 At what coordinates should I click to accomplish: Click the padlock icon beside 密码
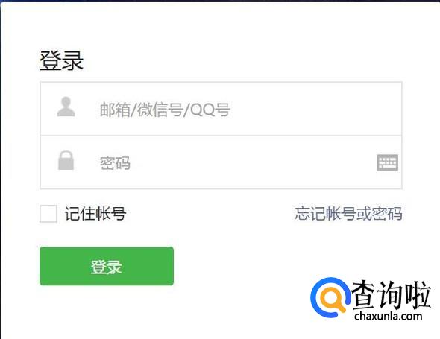(x=66, y=160)
